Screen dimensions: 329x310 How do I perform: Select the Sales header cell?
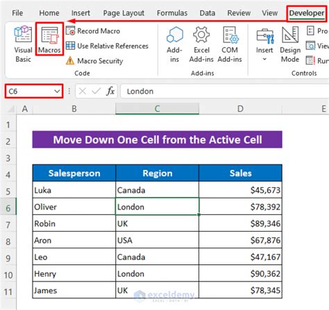pos(240,173)
